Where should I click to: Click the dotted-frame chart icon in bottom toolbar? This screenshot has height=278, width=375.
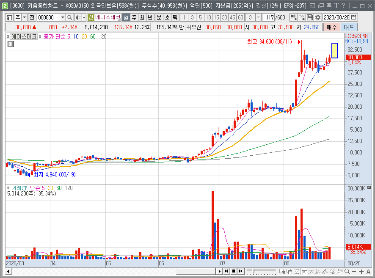coord(297,272)
